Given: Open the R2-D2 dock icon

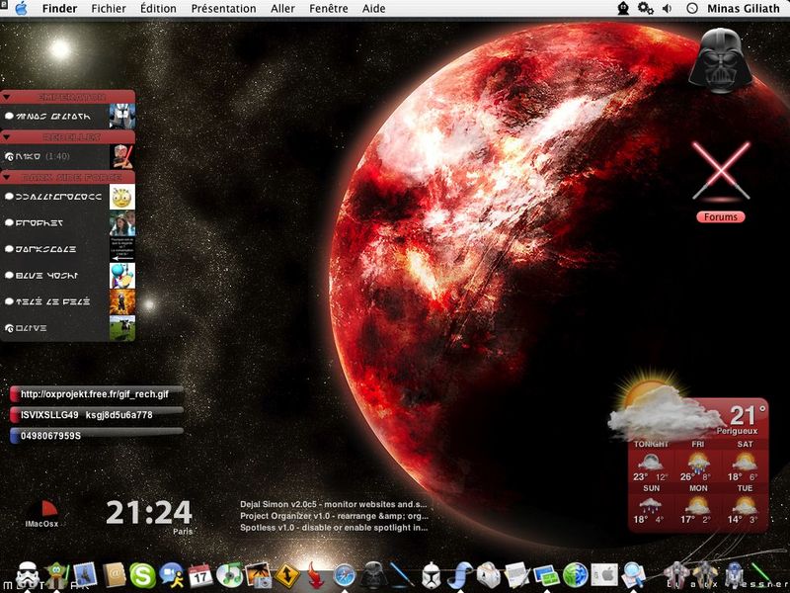Looking at the screenshot, I should [x=734, y=575].
